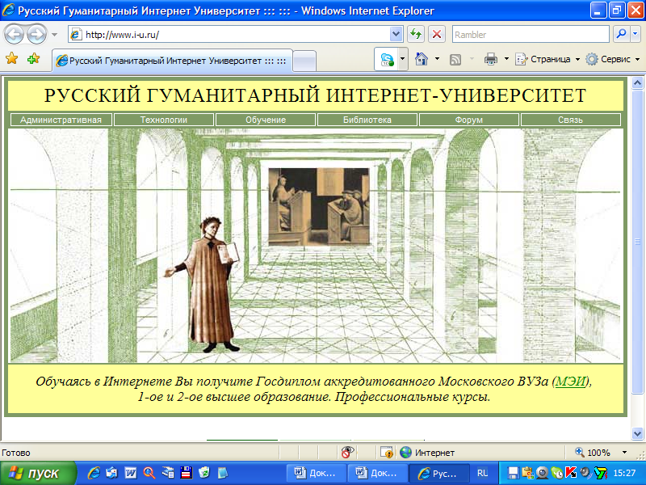Open the Административная section
The image size is (646, 485).
(x=61, y=120)
